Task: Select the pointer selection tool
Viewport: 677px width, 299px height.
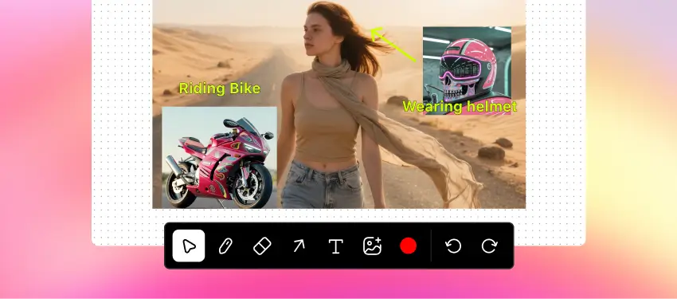Action: tap(189, 246)
